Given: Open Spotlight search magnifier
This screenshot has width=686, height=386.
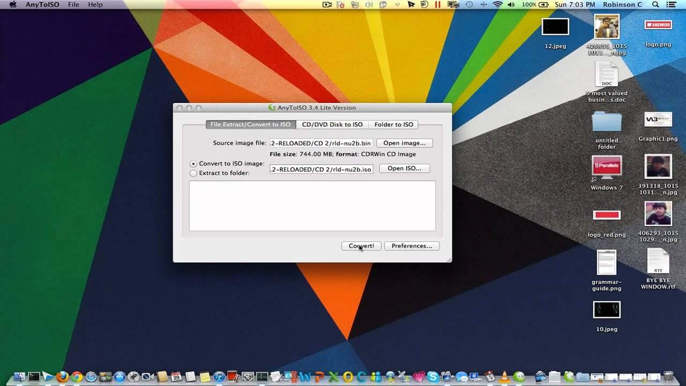Looking at the screenshot, I should point(655,4).
